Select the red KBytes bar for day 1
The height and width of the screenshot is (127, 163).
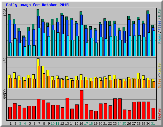click(x=10, y=113)
